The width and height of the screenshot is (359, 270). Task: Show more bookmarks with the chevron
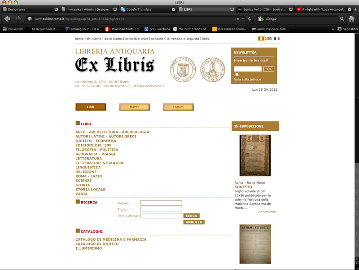point(333,29)
